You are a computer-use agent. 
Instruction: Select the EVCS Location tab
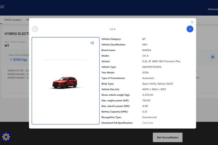coord(13,20)
